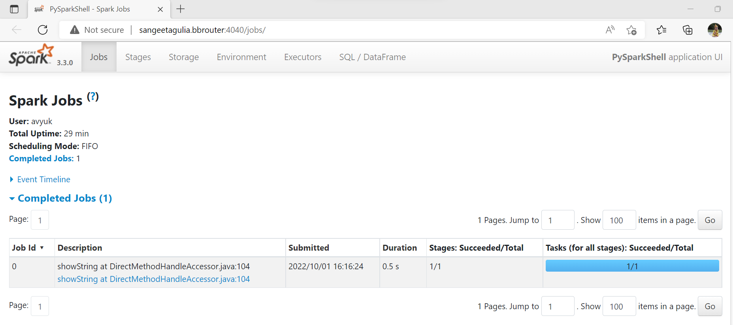This screenshot has width=733, height=325.
Task: Click the User: avyuk text
Action: click(30, 121)
